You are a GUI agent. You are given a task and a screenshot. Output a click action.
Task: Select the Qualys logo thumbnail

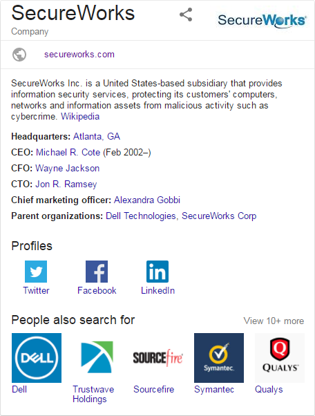point(280,358)
